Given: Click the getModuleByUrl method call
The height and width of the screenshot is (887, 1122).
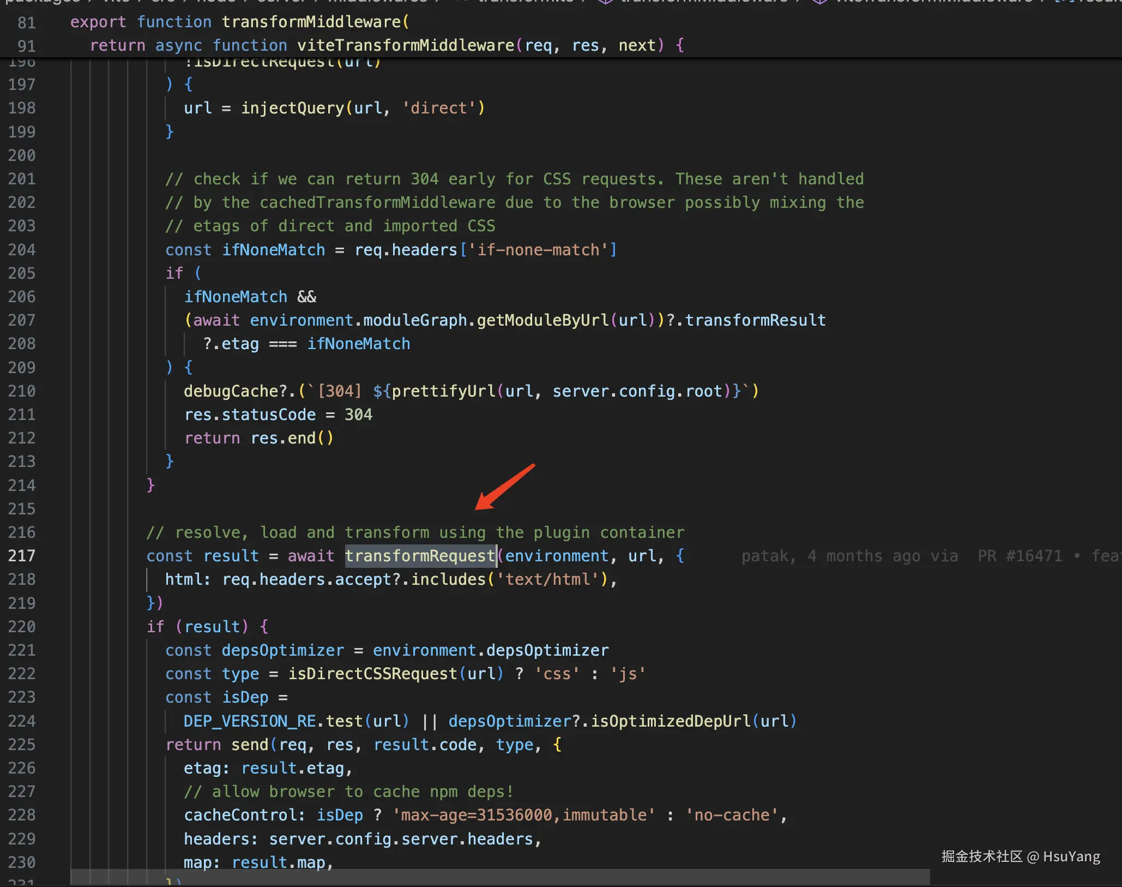Looking at the screenshot, I should (x=542, y=320).
